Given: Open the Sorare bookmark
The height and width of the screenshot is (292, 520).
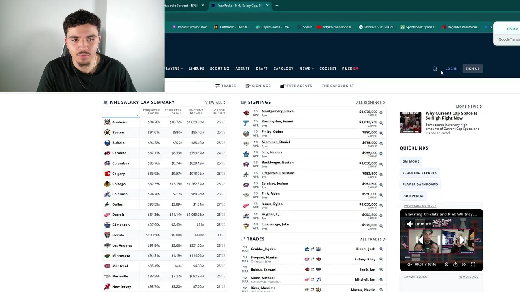Looking at the screenshot, I should [305, 27].
